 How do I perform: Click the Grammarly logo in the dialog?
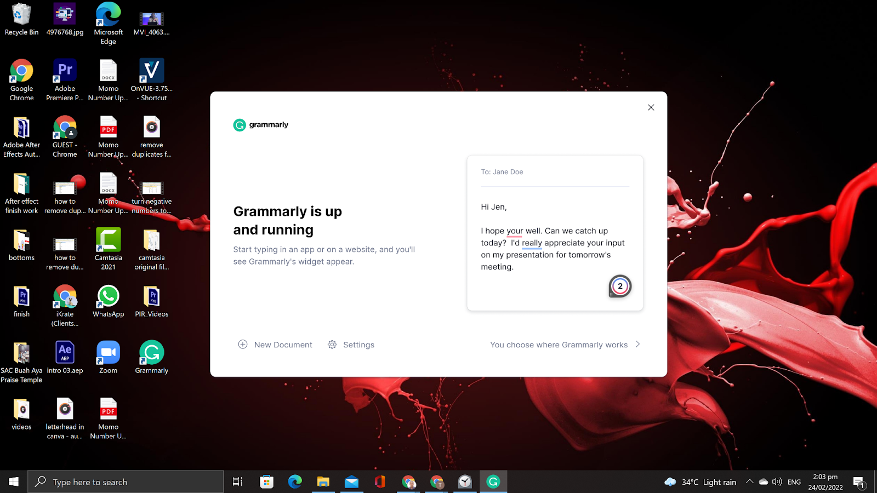(x=261, y=125)
